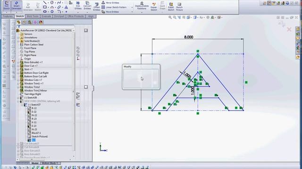Open the PropertyManager tab icon
Viewport: 302px width, 169px height.
tap(24, 22)
